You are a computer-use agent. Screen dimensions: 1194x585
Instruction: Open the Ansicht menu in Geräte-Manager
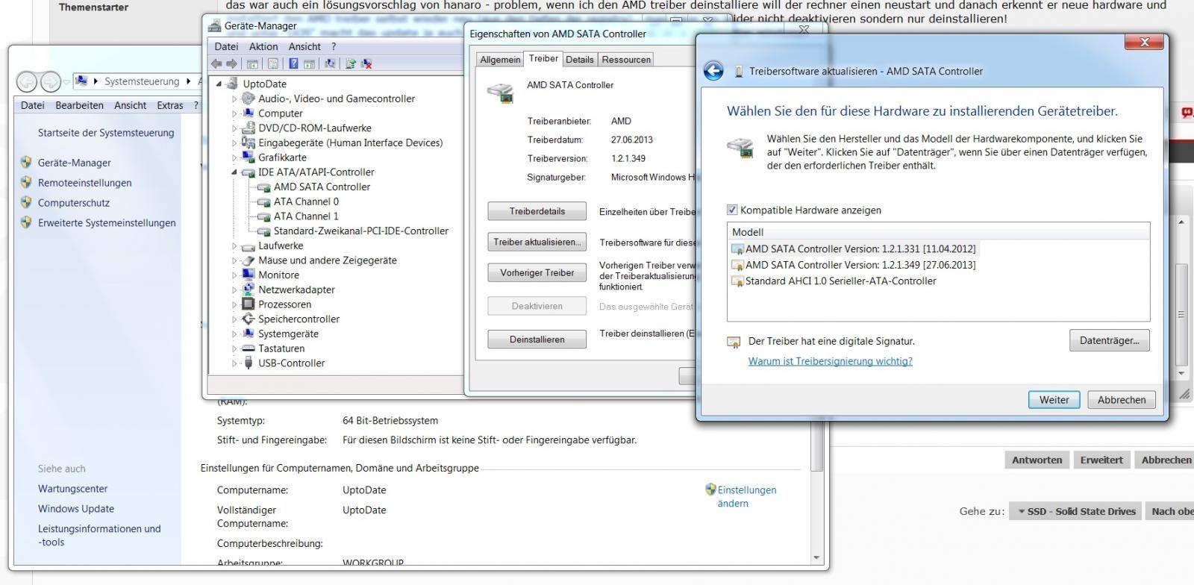tap(304, 46)
